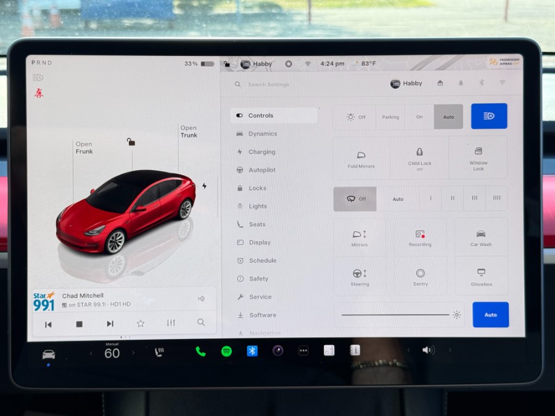Open the owner's manual app icon

pyautogui.click(x=355, y=350)
